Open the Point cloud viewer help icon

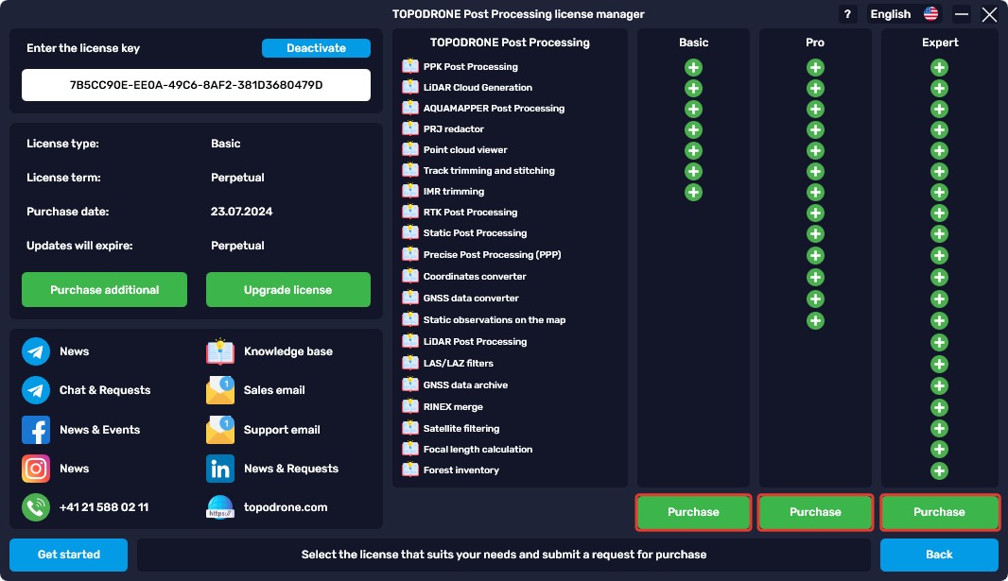point(410,149)
